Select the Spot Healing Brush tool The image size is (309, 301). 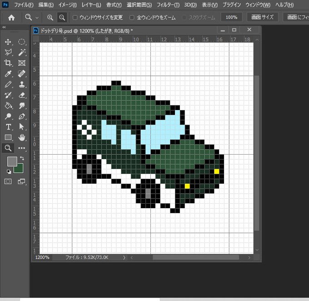click(x=21, y=74)
